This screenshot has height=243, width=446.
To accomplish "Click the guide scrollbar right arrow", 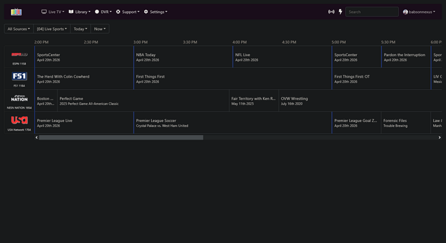I will (x=440, y=138).
